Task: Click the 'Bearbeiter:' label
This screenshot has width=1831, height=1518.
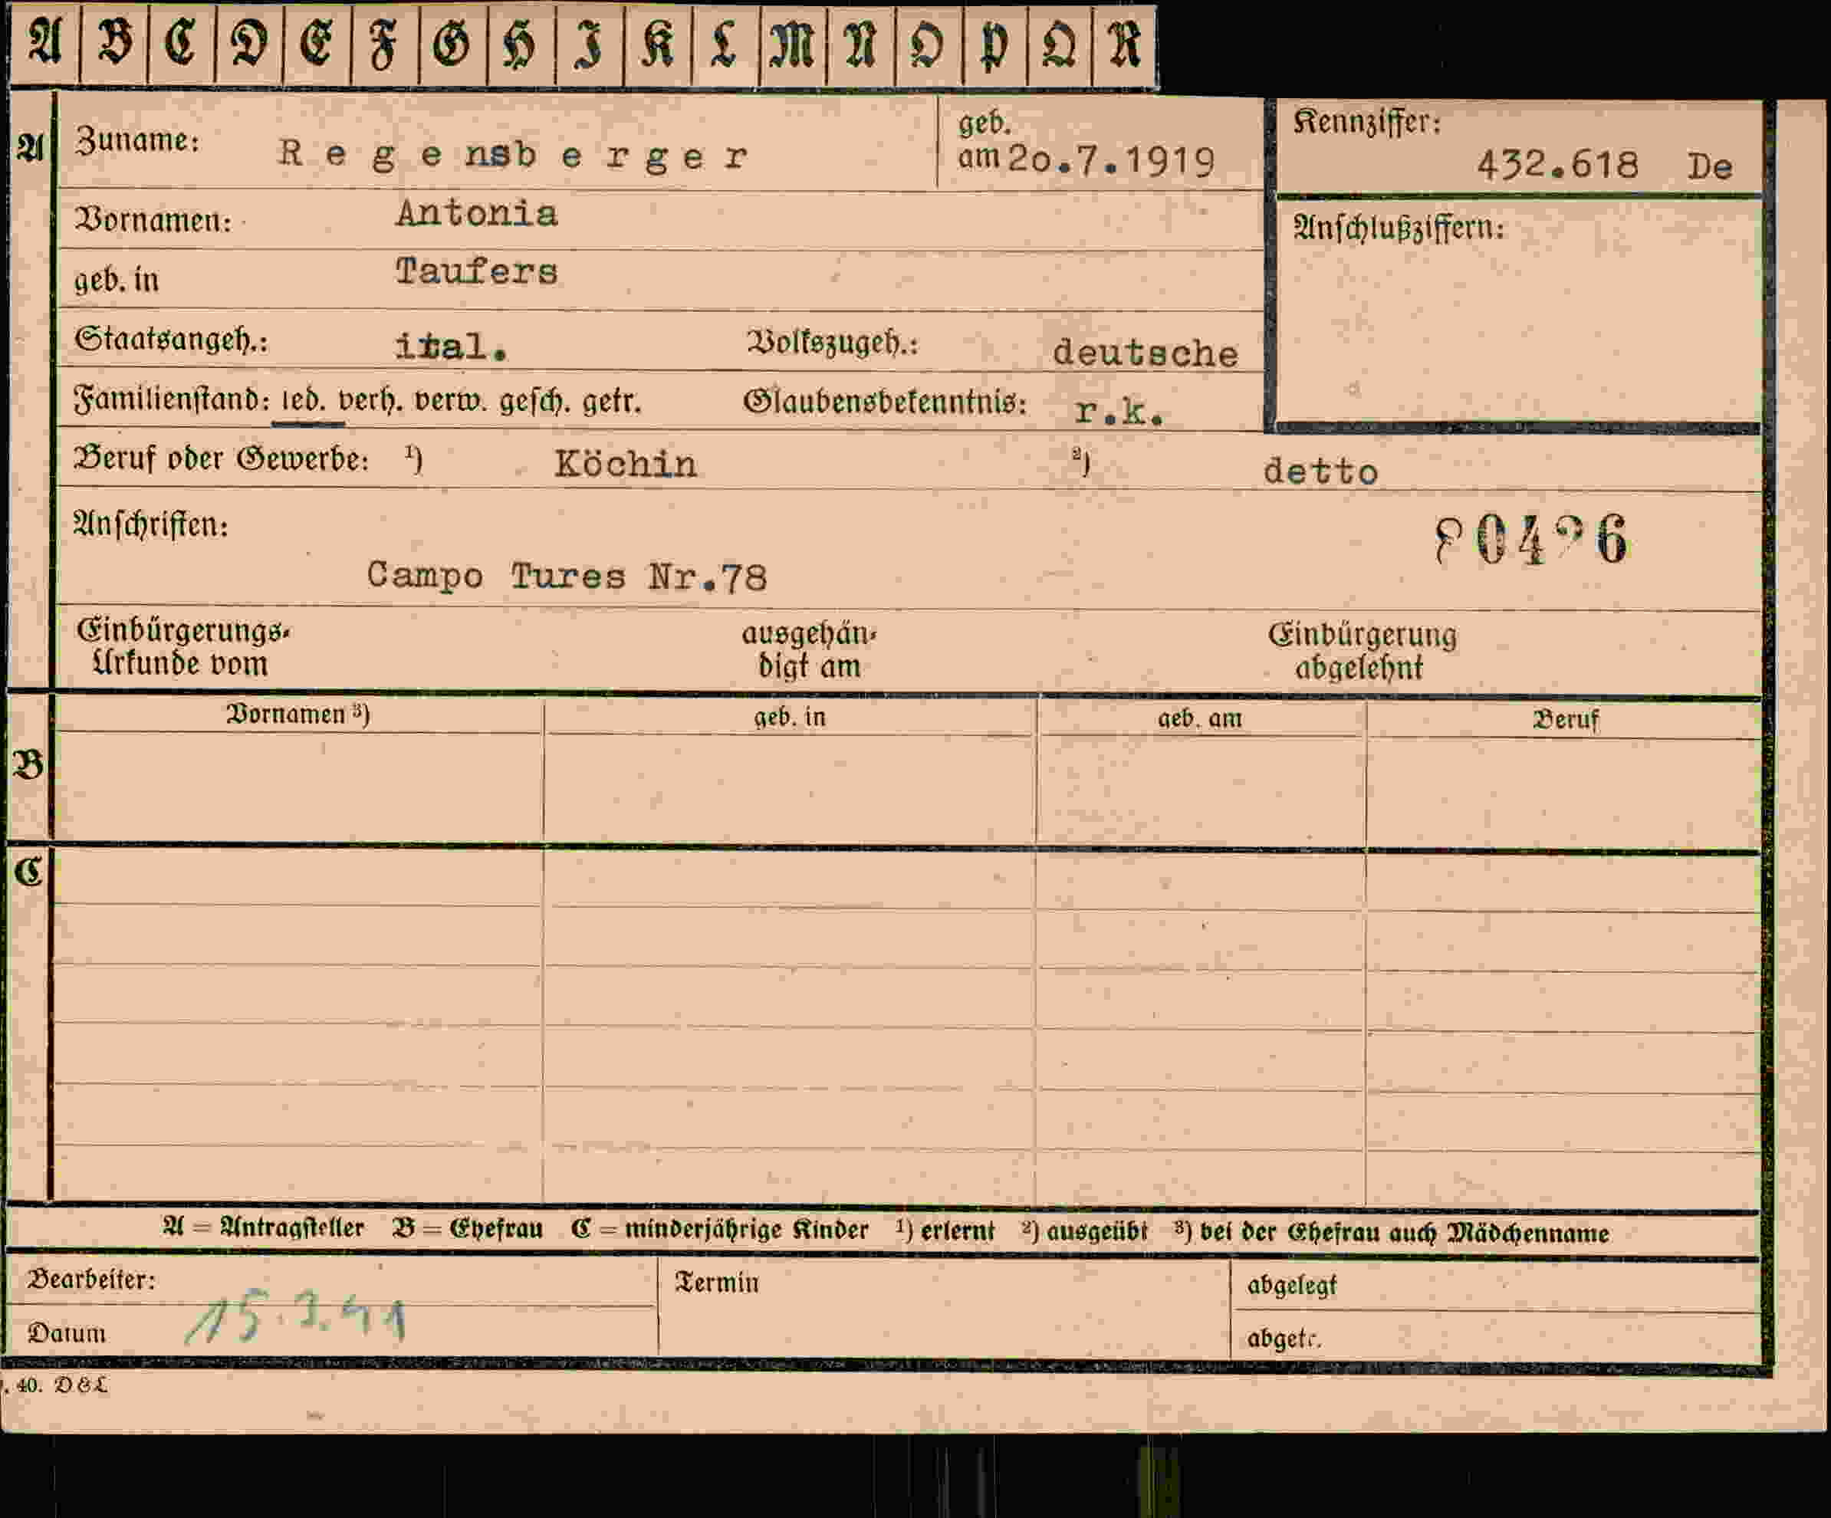Action: pos(90,1279)
